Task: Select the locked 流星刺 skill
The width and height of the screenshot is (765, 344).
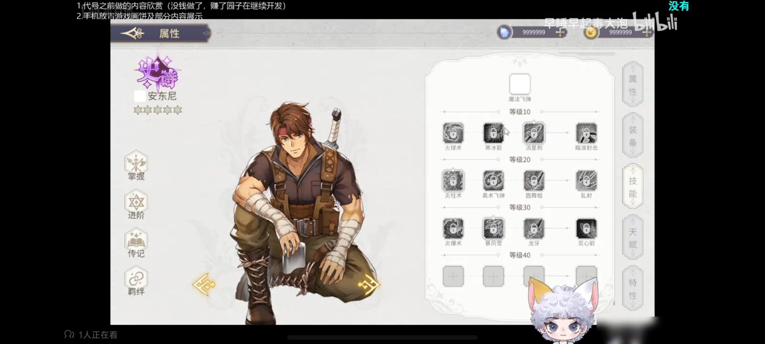Action: coord(534,133)
